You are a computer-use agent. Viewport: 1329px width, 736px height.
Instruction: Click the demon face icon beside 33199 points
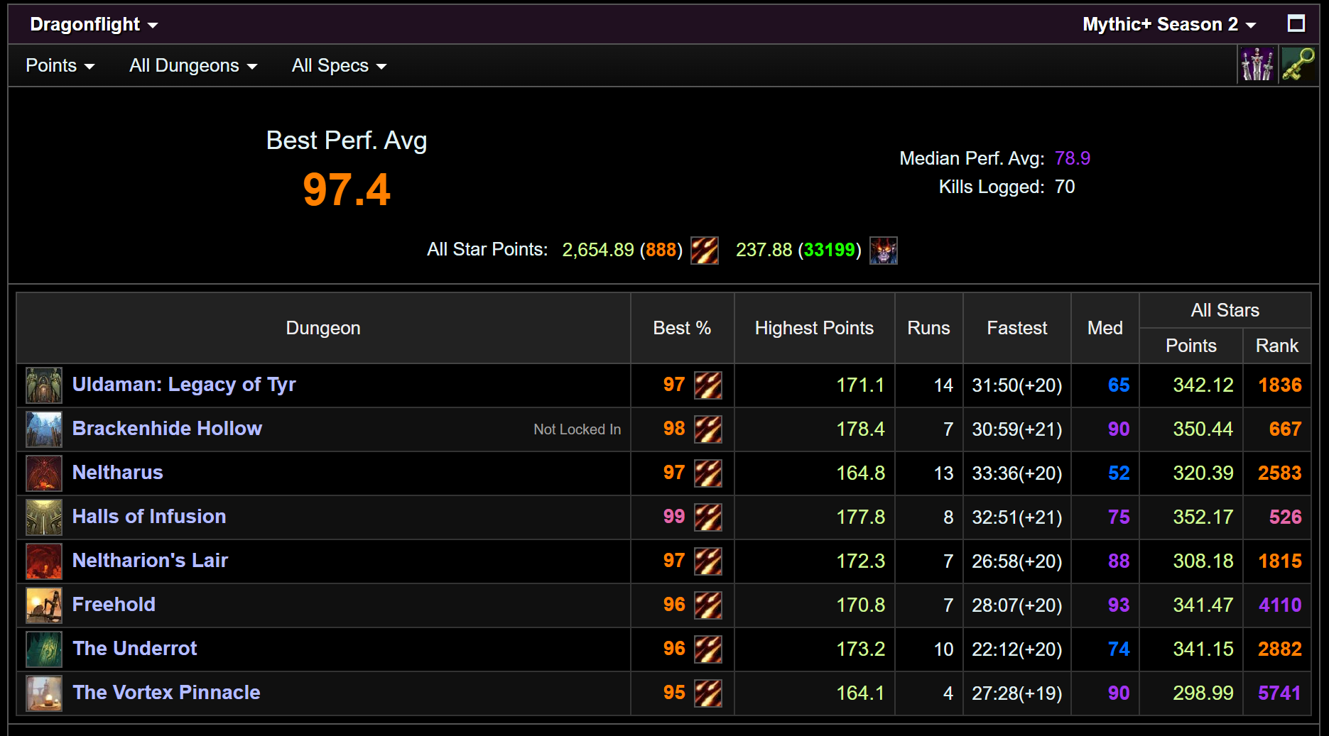(883, 251)
